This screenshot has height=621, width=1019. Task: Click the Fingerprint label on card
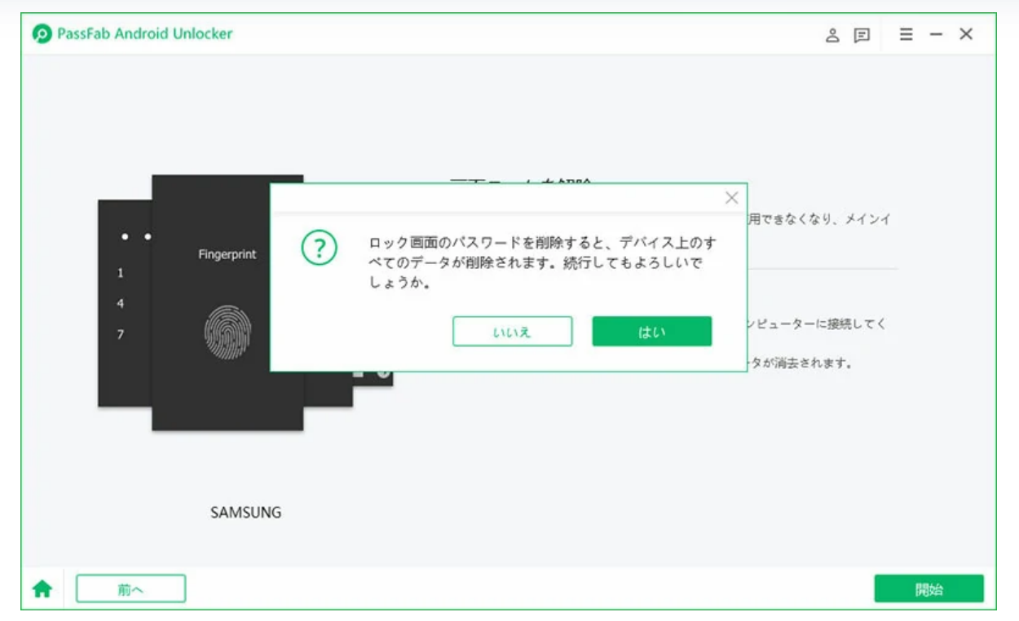(x=227, y=255)
